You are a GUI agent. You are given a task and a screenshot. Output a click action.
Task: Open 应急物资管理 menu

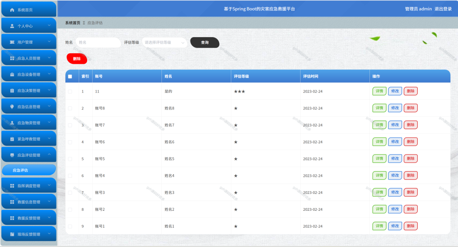[x=29, y=122]
